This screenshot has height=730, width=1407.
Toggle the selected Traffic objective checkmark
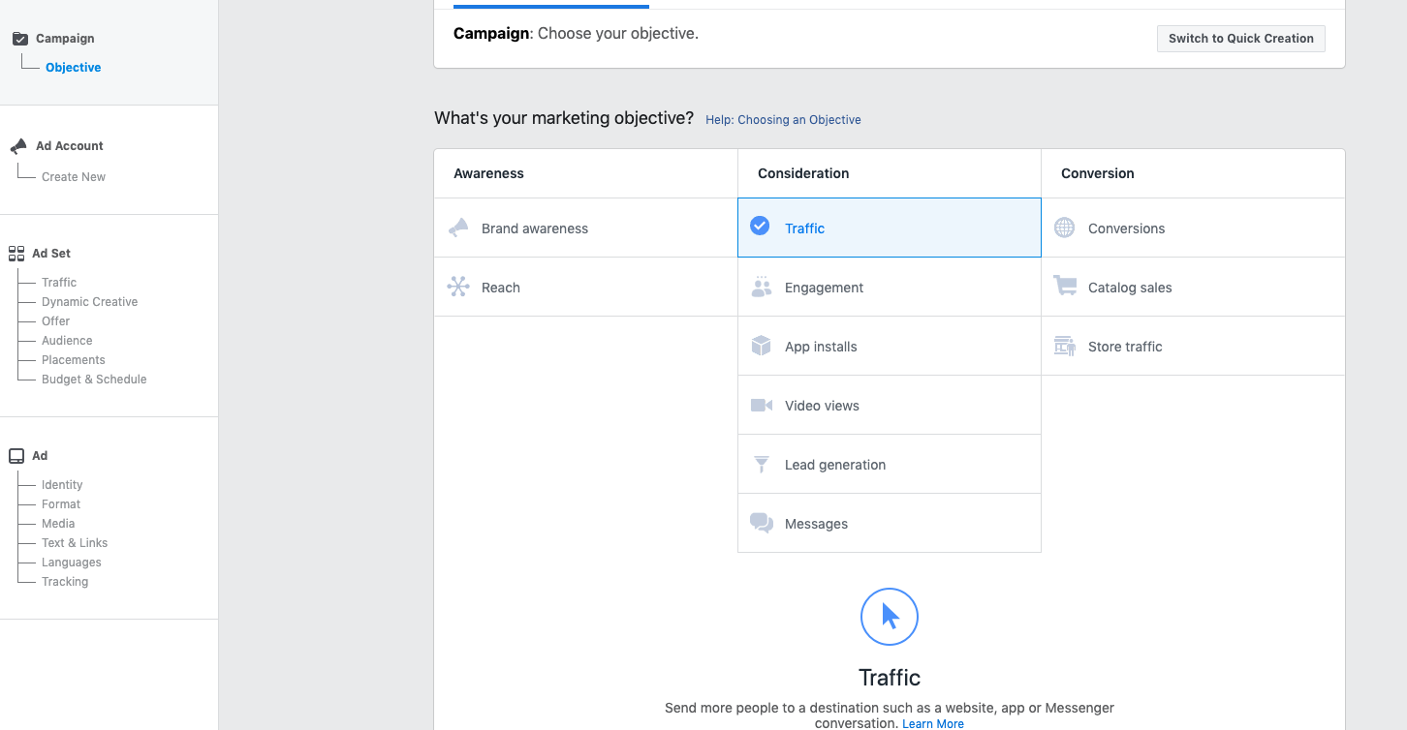pos(761,228)
